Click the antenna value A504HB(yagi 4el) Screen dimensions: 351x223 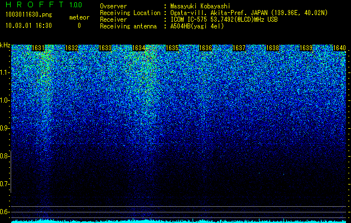tap(197, 26)
